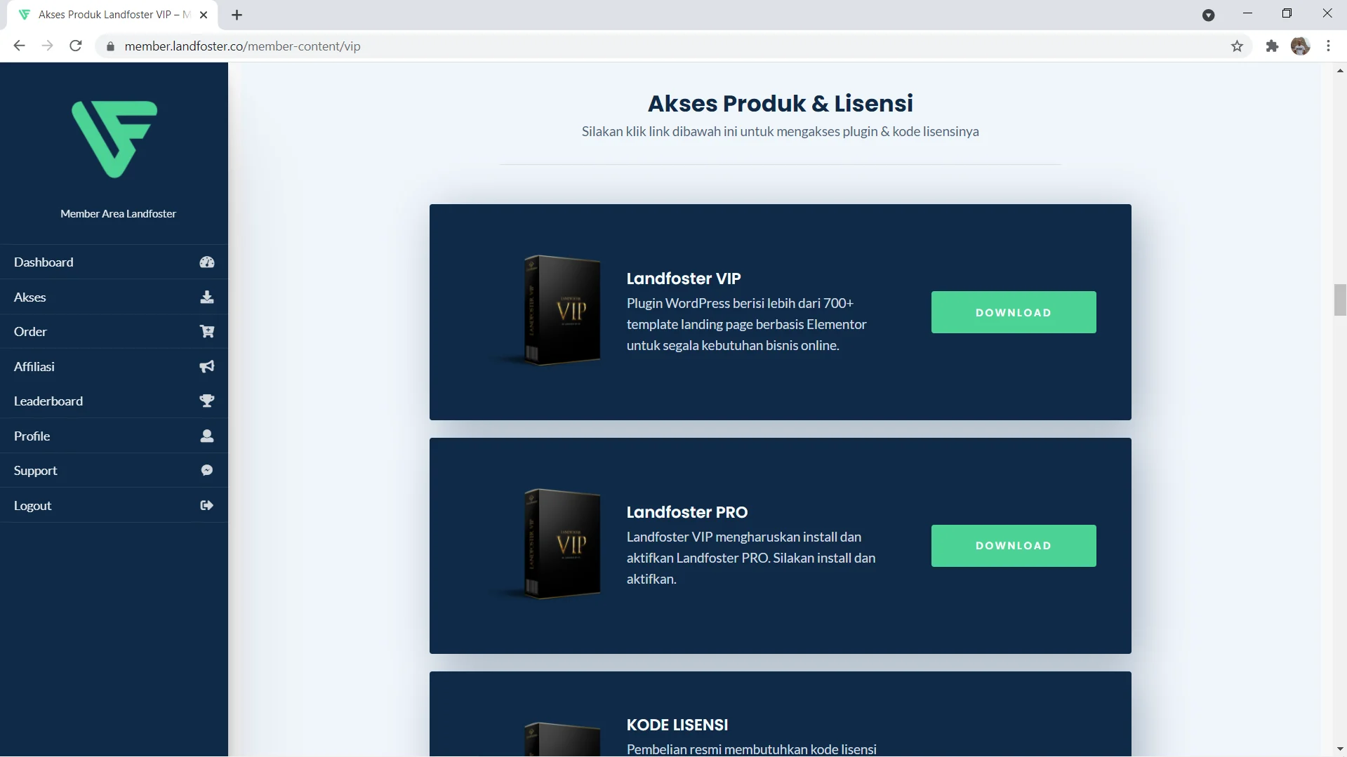This screenshot has width=1347, height=757.
Task: Click the Landfoster PRO heading
Action: (687, 512)
